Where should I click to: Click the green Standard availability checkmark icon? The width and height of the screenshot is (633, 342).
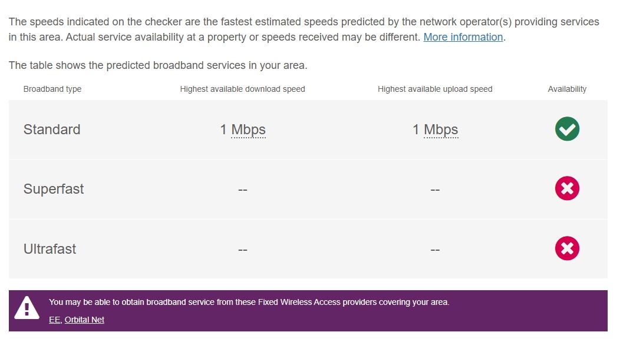(567, 129)
